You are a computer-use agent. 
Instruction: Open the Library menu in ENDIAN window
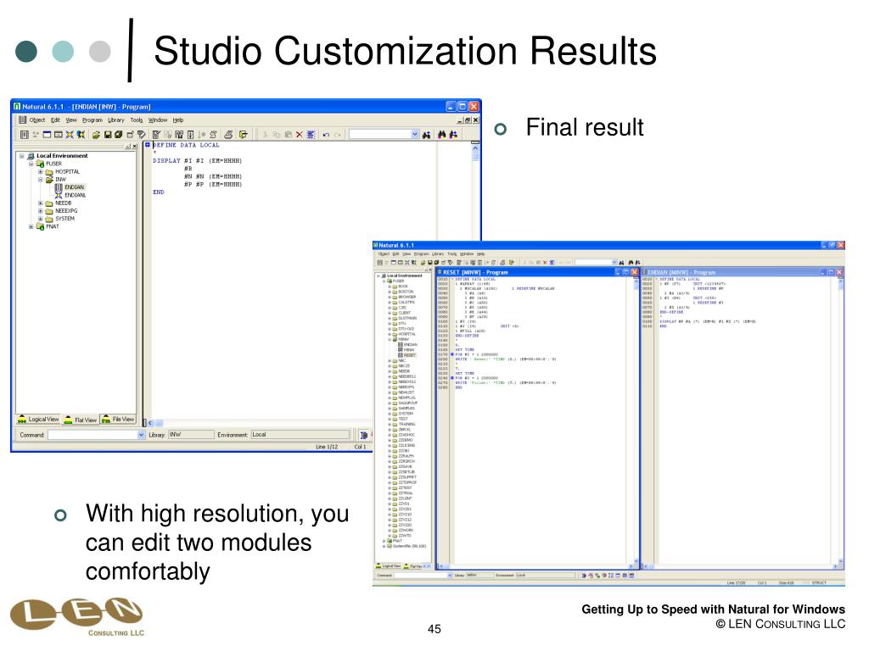pos(115,120)
